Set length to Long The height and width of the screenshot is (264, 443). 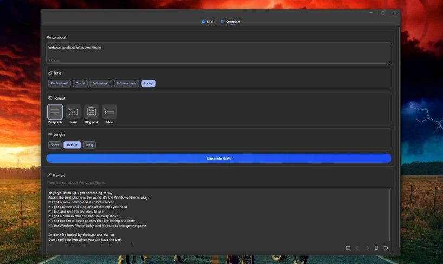pos(89,145)
